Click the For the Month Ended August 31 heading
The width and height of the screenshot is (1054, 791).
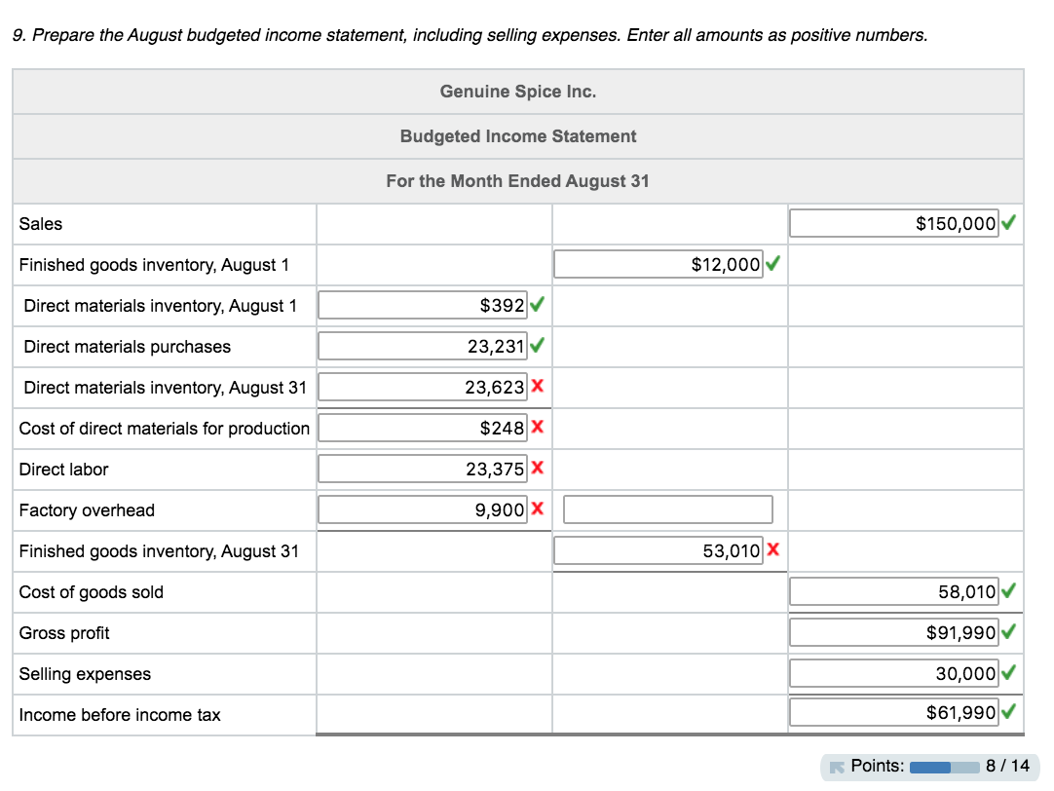517,181
